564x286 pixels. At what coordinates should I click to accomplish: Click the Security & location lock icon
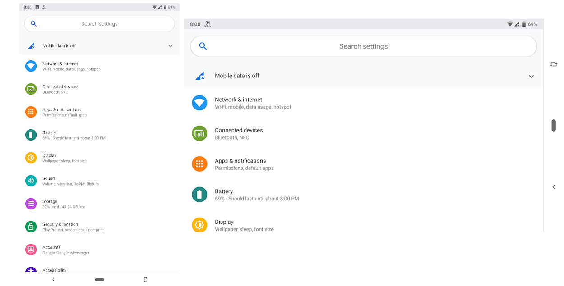[31, 227]
